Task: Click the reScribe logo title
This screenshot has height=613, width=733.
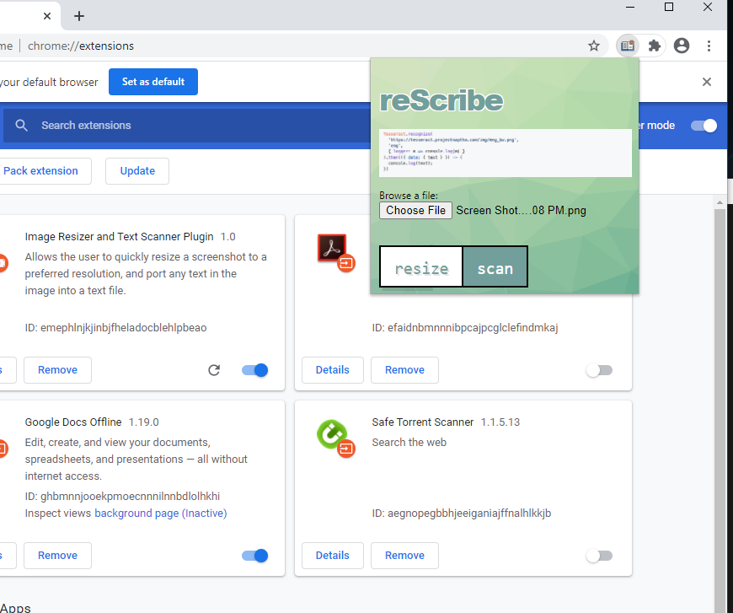Action: [x=441, y=100]
